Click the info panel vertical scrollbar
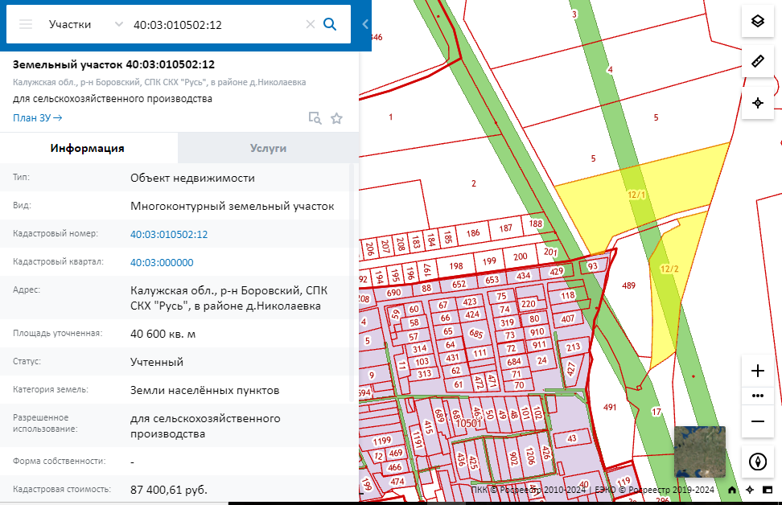The width and height of the screenshot is (782, 505). [x=352, y=281]
